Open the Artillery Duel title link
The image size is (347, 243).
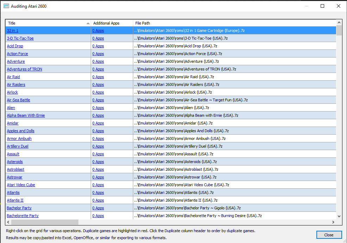[18, 146]
